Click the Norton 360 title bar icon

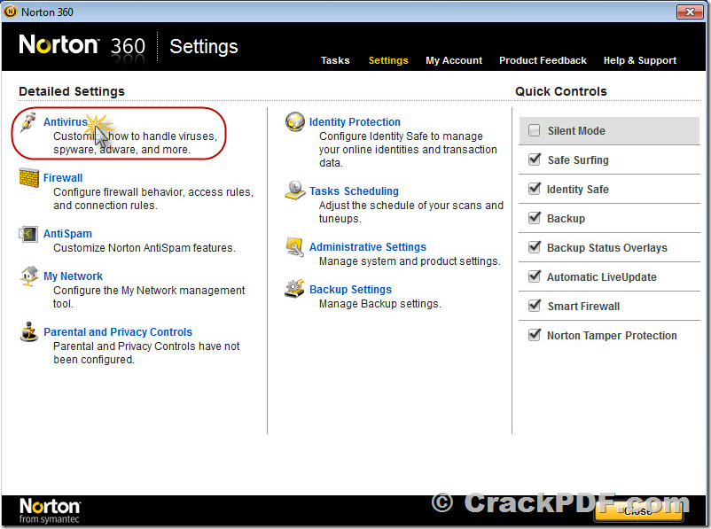coord(10,12)
